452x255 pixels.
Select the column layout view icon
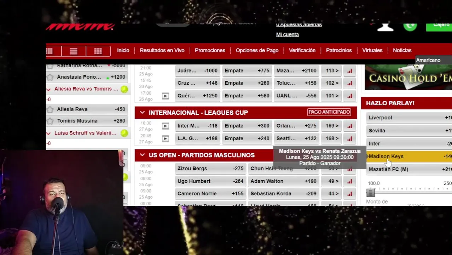(x=50, y=51)
